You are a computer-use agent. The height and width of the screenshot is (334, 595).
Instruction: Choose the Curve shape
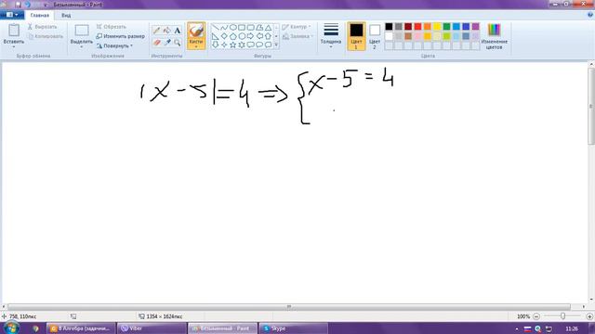click(x=224, y=27)
